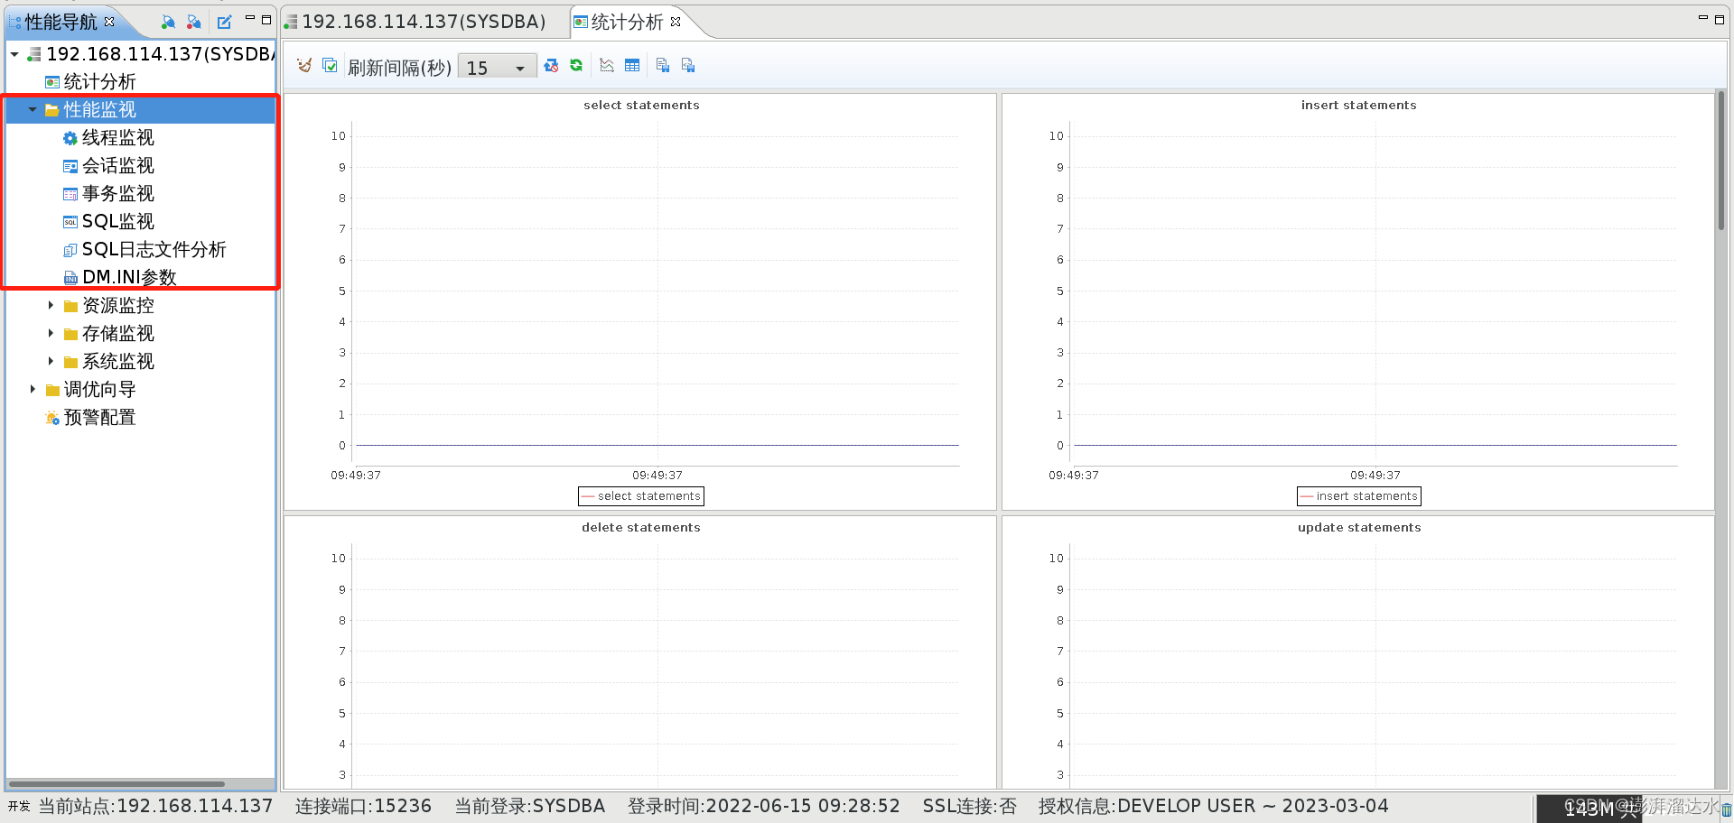1734x823 pixels.
Task: Click the select statements chart title
Action: click(x=641, y=105)
